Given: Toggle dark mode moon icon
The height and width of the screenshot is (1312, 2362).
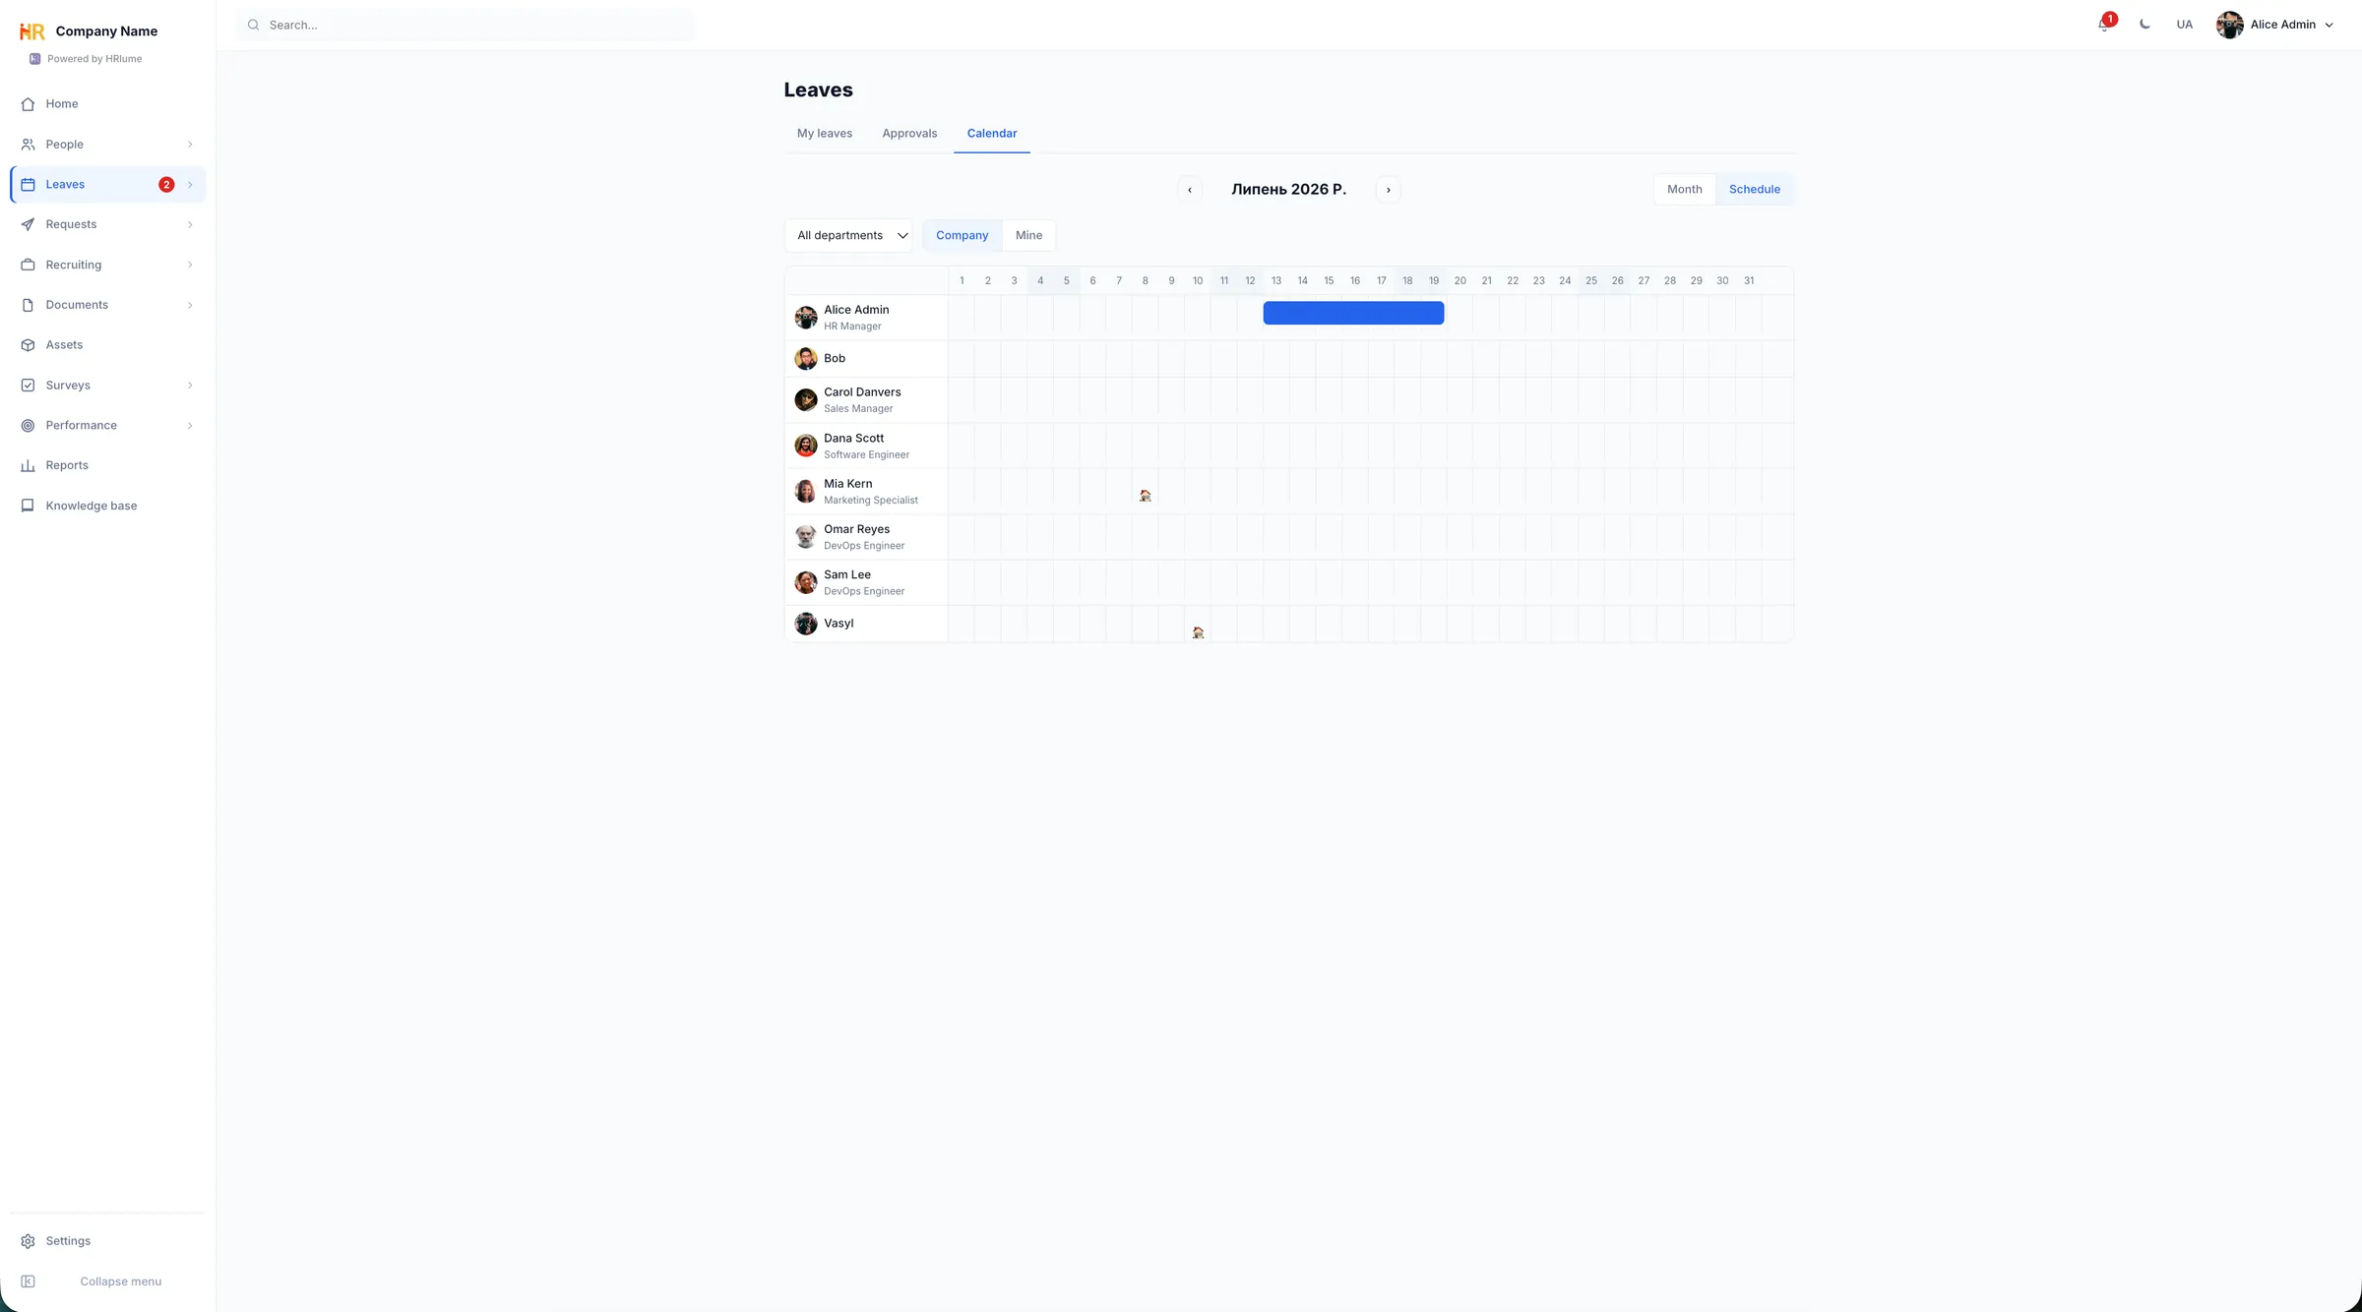Looking at the screenshot, I should 2144,25.
